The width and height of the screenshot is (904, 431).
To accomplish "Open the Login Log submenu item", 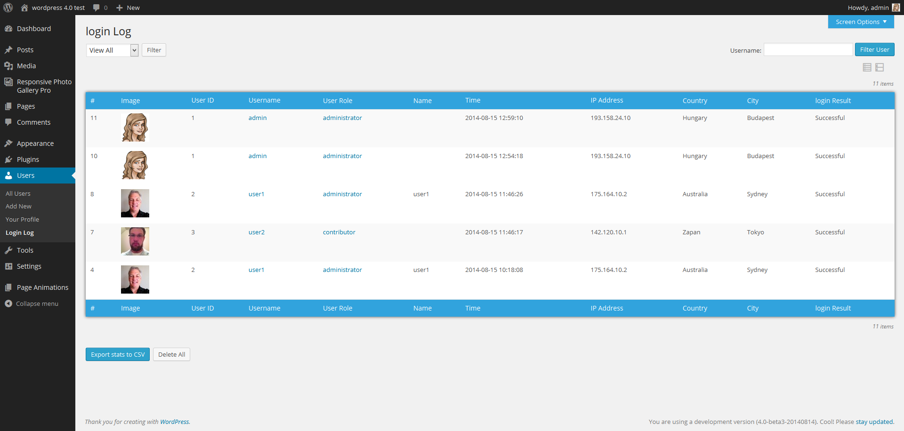I will pos(20,232).
